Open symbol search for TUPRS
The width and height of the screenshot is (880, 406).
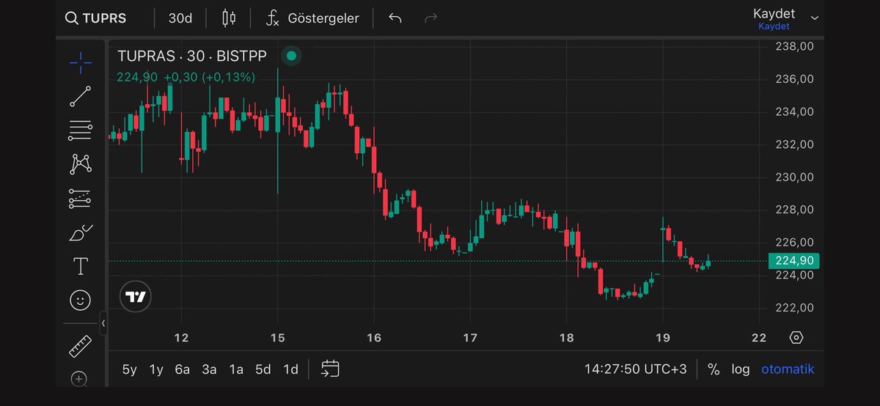(x=95, y=18)
